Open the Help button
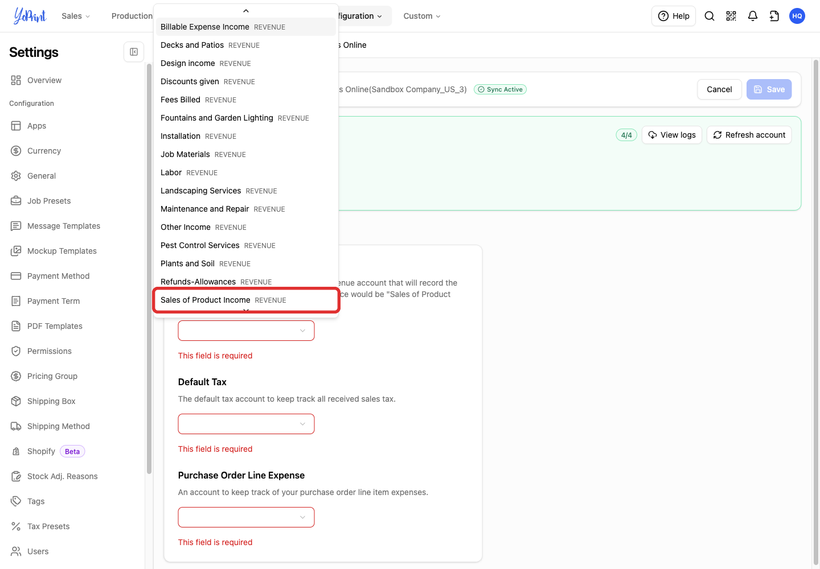 (x=674, y=16)
